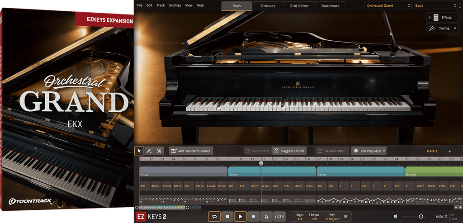463x223 pixels.
Task: Select the E/Ab chord block
Action: point(443,186)
